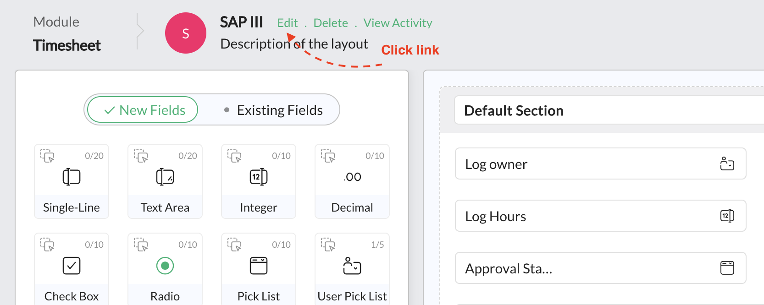764x305 pixels.
Task: Click the integer icon in Log Hours field
Action: coord(727,216)
